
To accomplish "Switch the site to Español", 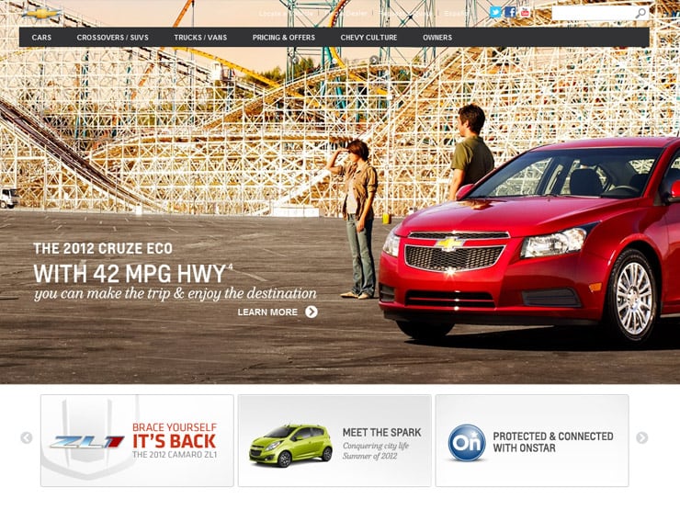I will coord(456,14).
